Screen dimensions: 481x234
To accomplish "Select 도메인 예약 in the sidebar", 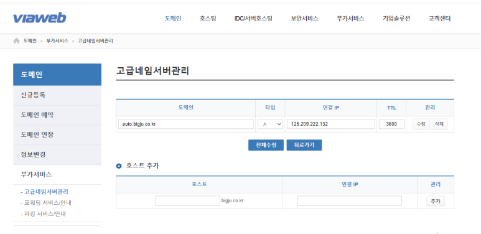I will tap(57, 115).
